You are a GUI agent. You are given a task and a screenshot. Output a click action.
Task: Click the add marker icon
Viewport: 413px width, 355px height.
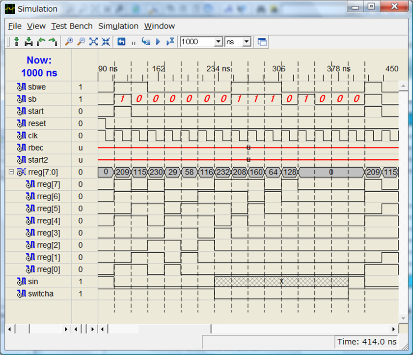click(x=17, y=42)
